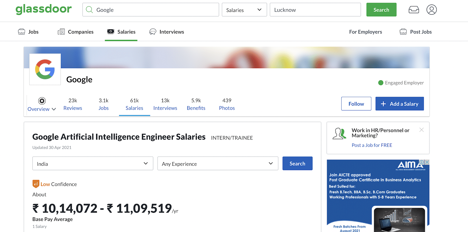Screen dimensions: 468x232
Task: Click the Salaries banknote icon
Action: [111, 31]
